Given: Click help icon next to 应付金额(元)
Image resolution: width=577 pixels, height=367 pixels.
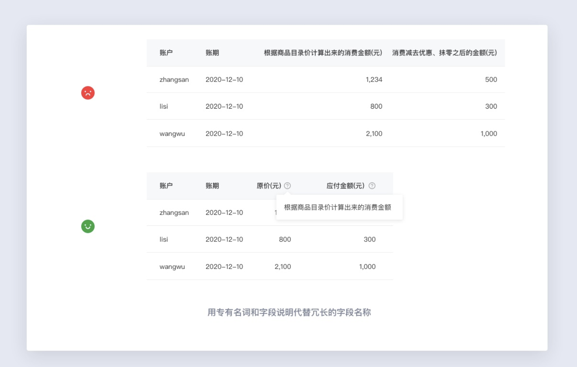Looking at the screenshot, I should click(372, 186).
